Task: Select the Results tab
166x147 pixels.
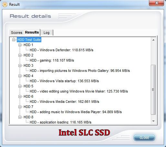Action: point(32,32)
